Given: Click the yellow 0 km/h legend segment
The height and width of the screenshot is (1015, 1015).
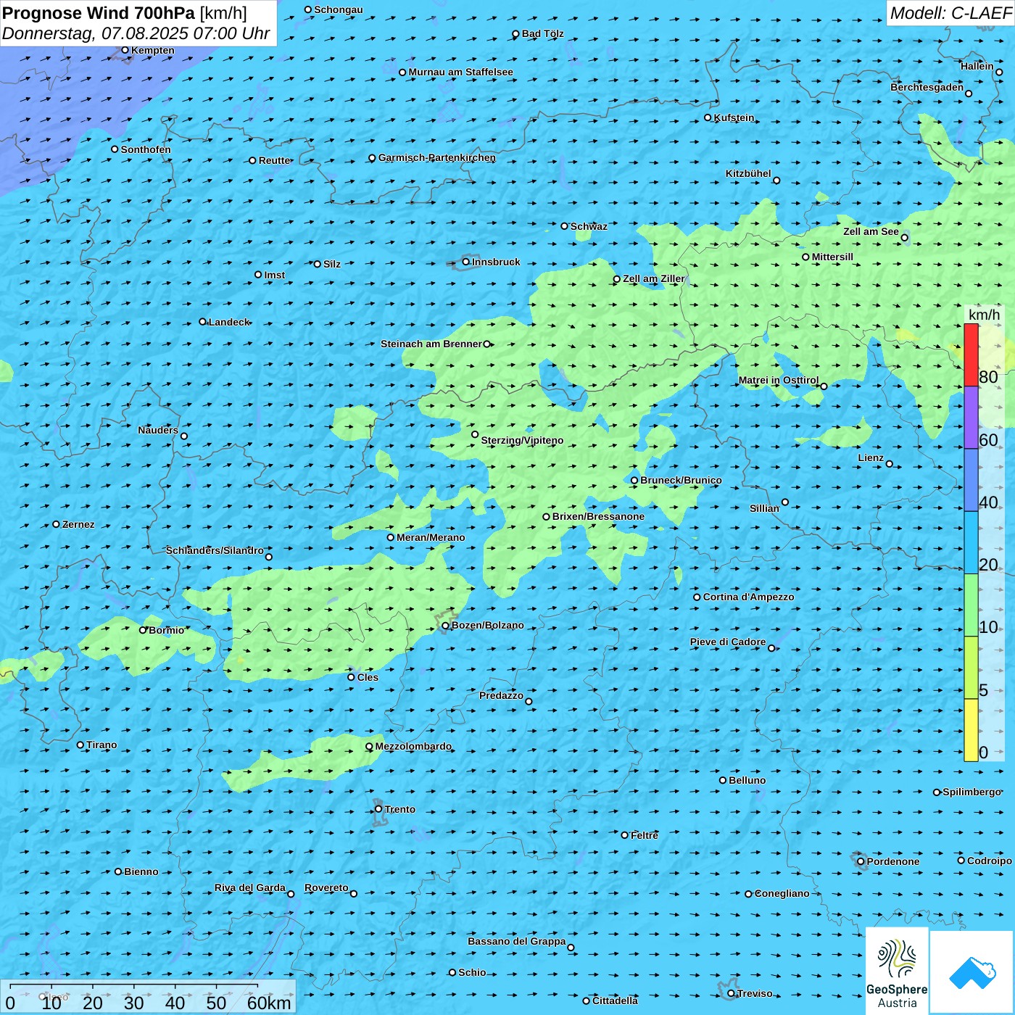Looking at the screenshot, I should pos(971,730).
